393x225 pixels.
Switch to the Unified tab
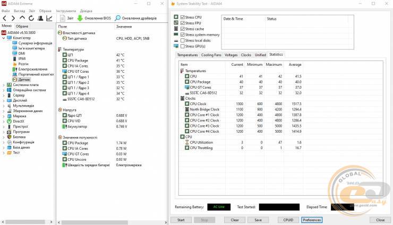click(260, 55)
